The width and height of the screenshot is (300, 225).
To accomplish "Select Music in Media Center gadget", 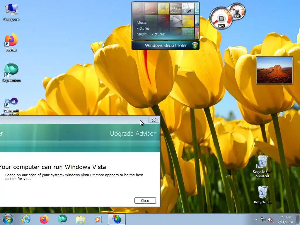I will coord(142,22).
